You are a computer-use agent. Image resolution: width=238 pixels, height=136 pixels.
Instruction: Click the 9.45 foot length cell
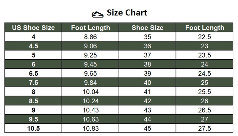(x=90, y=64)
